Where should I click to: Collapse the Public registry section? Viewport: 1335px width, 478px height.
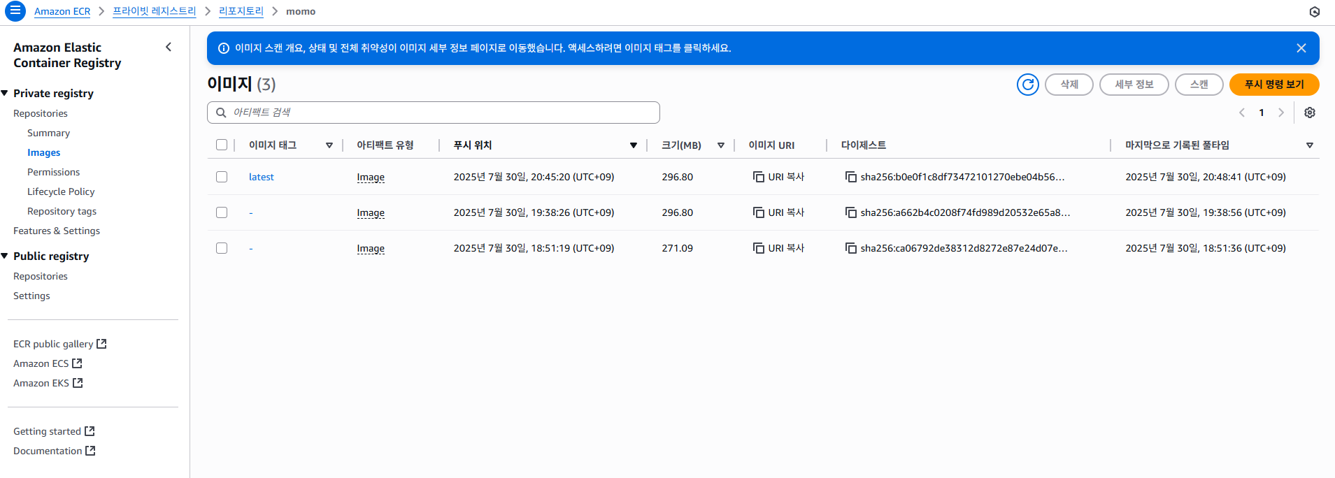point(5,256)
